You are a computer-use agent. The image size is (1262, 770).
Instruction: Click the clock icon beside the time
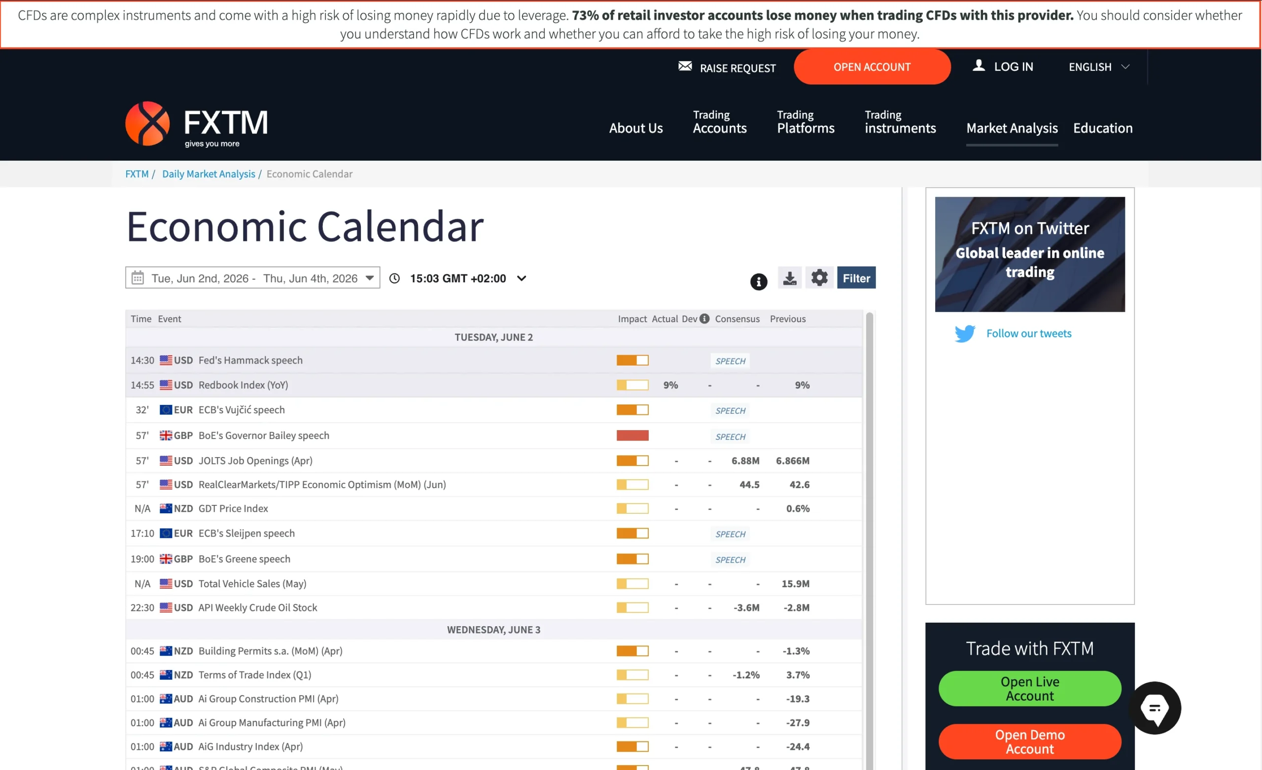(x=394, y=278)
